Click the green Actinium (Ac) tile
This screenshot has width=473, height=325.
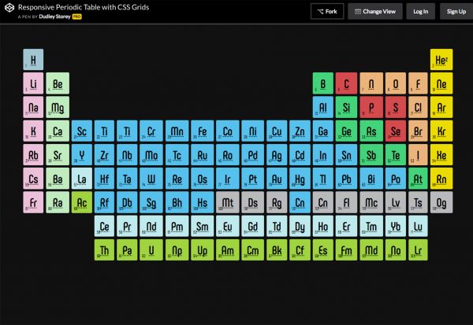(x=82, y=202)
